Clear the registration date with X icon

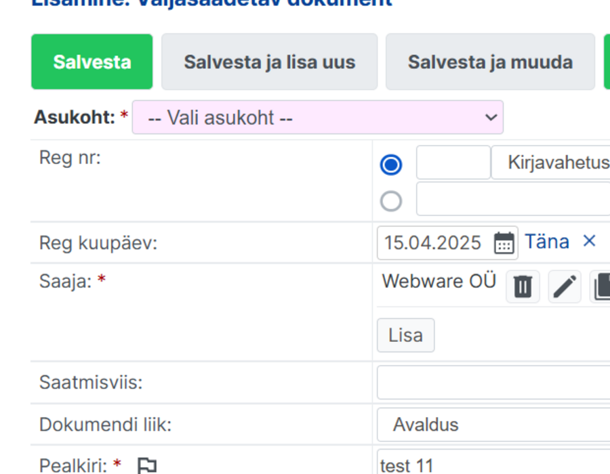(590, 241)
